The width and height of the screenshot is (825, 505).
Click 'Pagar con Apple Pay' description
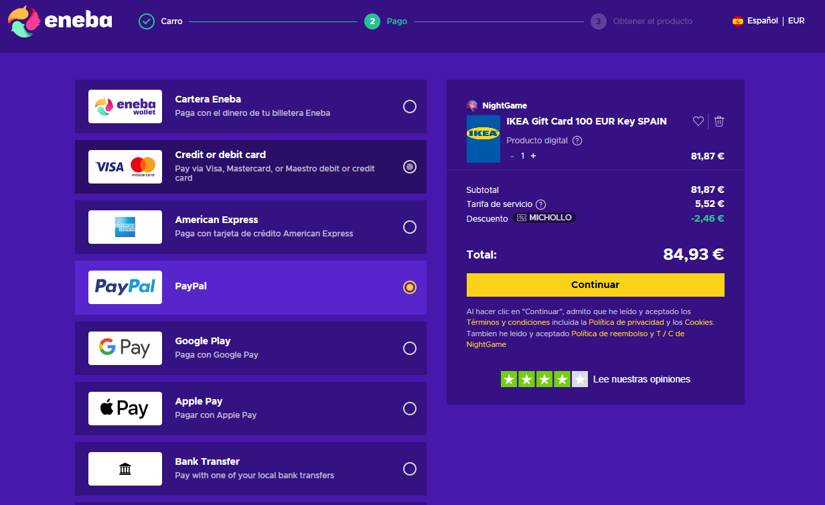click(216, 415)
